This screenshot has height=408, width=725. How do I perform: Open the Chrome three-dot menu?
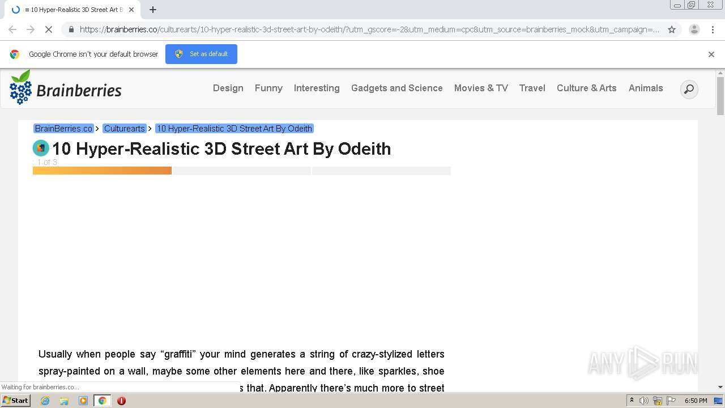713,29
